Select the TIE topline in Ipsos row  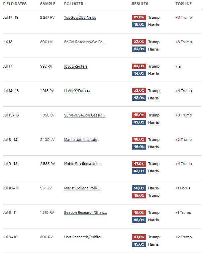click(178, 66)
